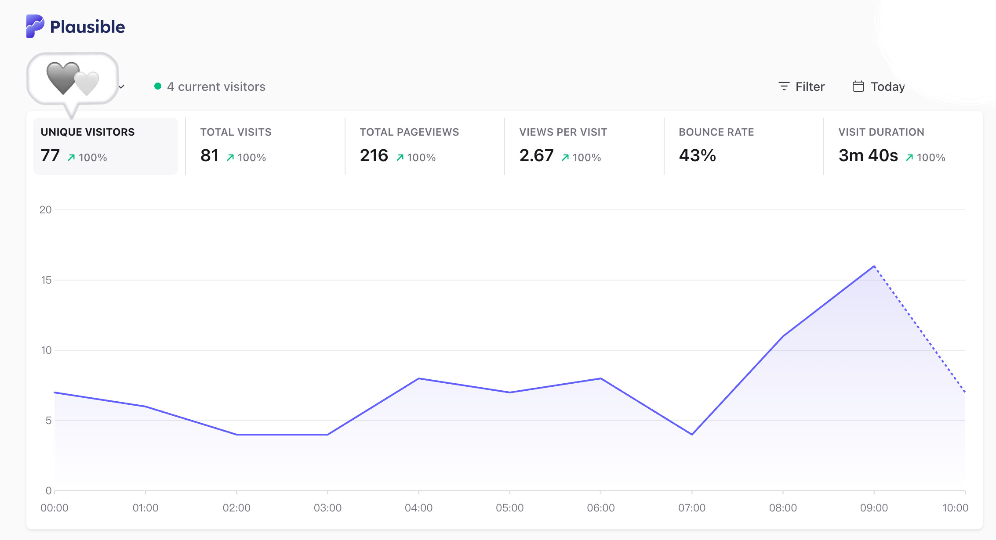Click the Visit Duration green trend arrow
This screenshot has width=996, height=540.
(x=909, y=158)
